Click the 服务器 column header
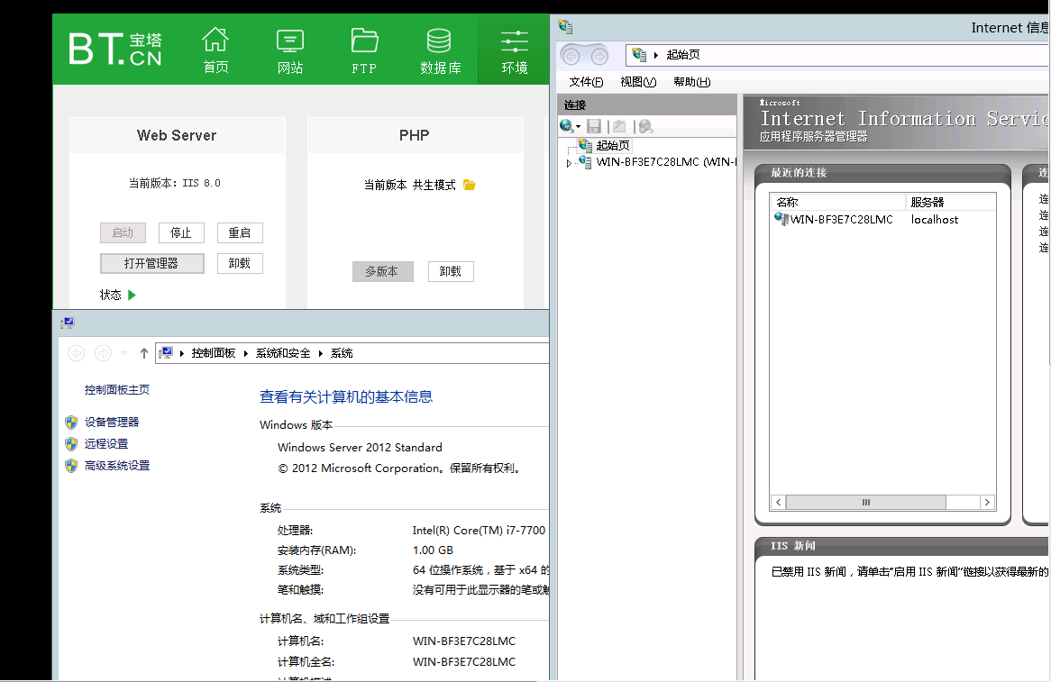Image resolution: width=1051 pixels, height=682 pixels. (950, 202)
